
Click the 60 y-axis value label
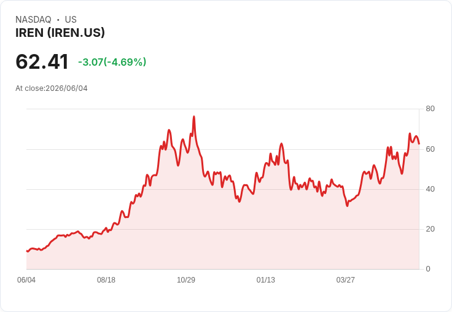(430, 149)
